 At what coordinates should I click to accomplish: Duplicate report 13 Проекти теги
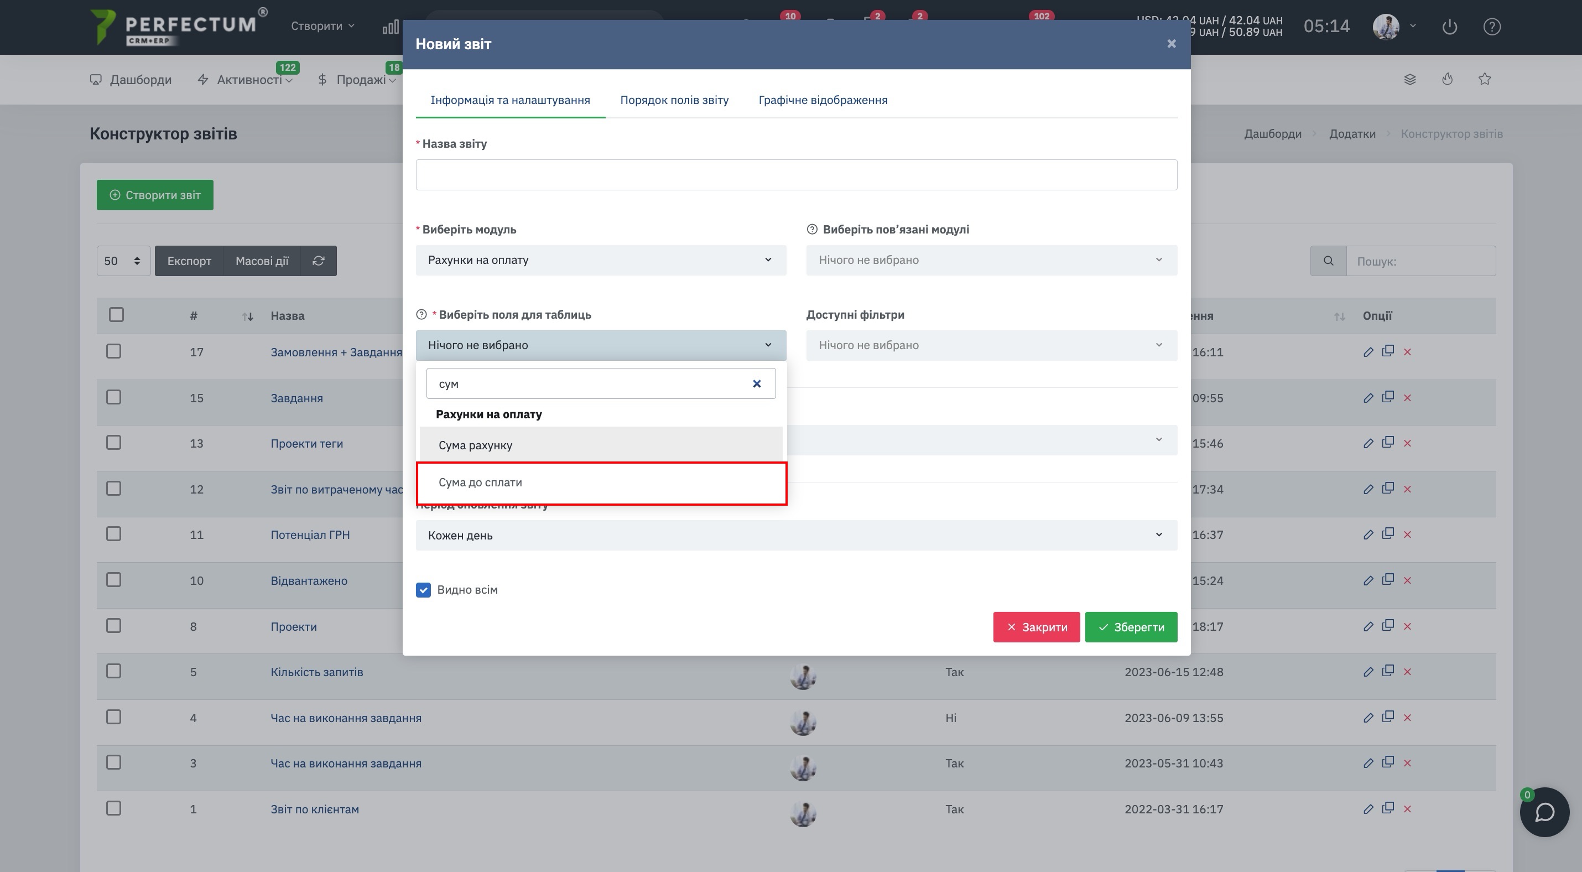click(x=1388, y=442)
